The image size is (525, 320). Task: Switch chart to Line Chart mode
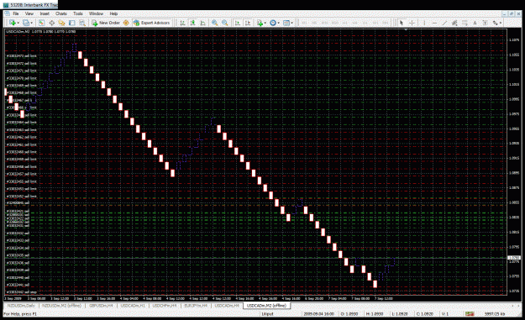click(x=203, y=23)
